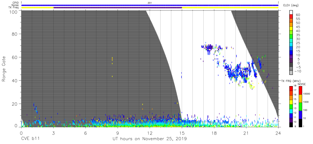
Task: Select the purple segment of the TX Freq strip
Action: pos(118,8)
